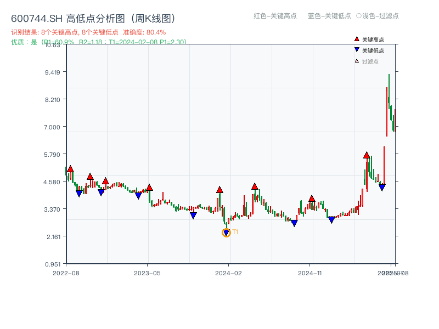Click the 浅色-过滤点 header label
The image size is (439, 329).
pos(379,16)
